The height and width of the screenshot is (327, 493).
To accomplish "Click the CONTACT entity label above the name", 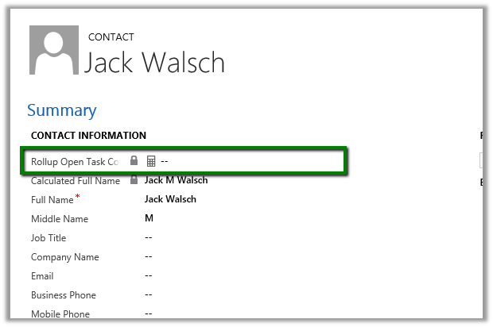I will pyautogui.click(x=111, y=37).
